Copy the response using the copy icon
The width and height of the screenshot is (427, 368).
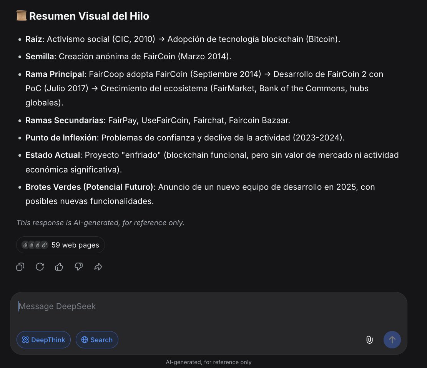click(x=20, y=266)
